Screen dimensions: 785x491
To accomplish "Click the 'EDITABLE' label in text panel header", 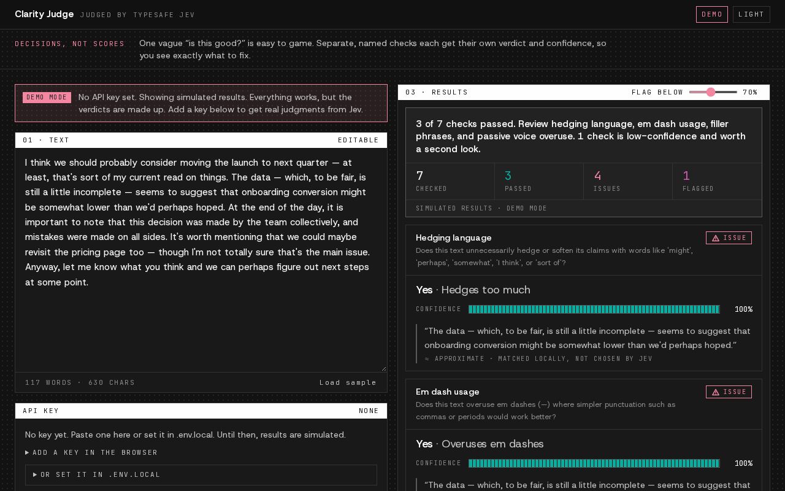I will (359, 140).
